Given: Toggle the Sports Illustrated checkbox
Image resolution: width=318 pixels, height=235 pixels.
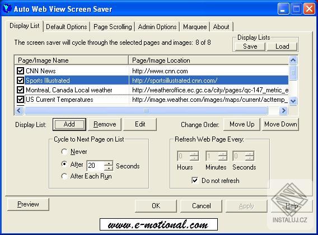Looking at the screenshot, I should coord(20,81).
